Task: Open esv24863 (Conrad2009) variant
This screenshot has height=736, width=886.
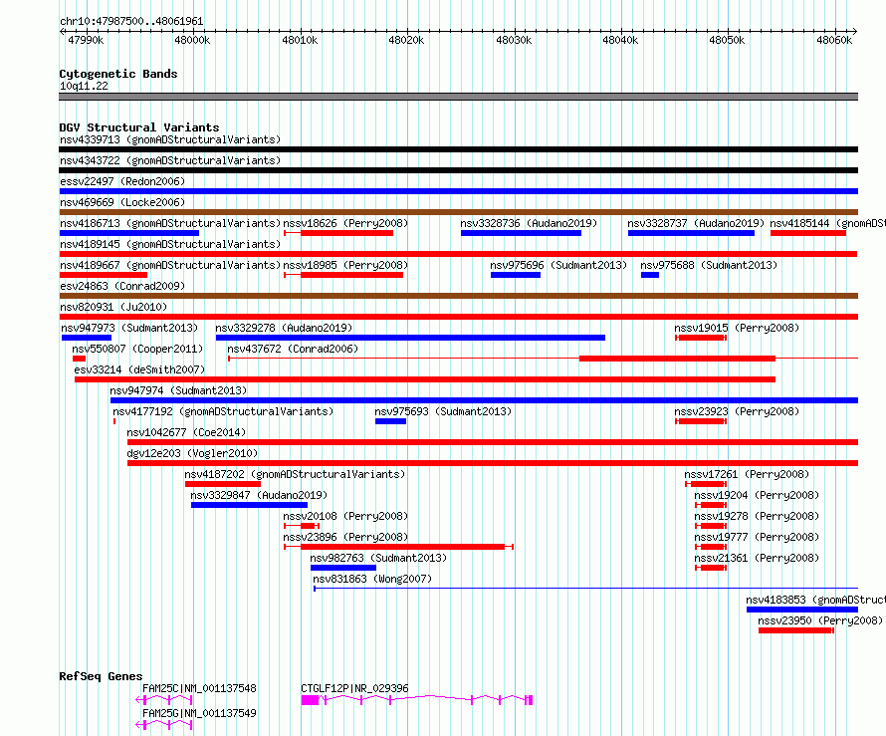Action: (122, 286)
